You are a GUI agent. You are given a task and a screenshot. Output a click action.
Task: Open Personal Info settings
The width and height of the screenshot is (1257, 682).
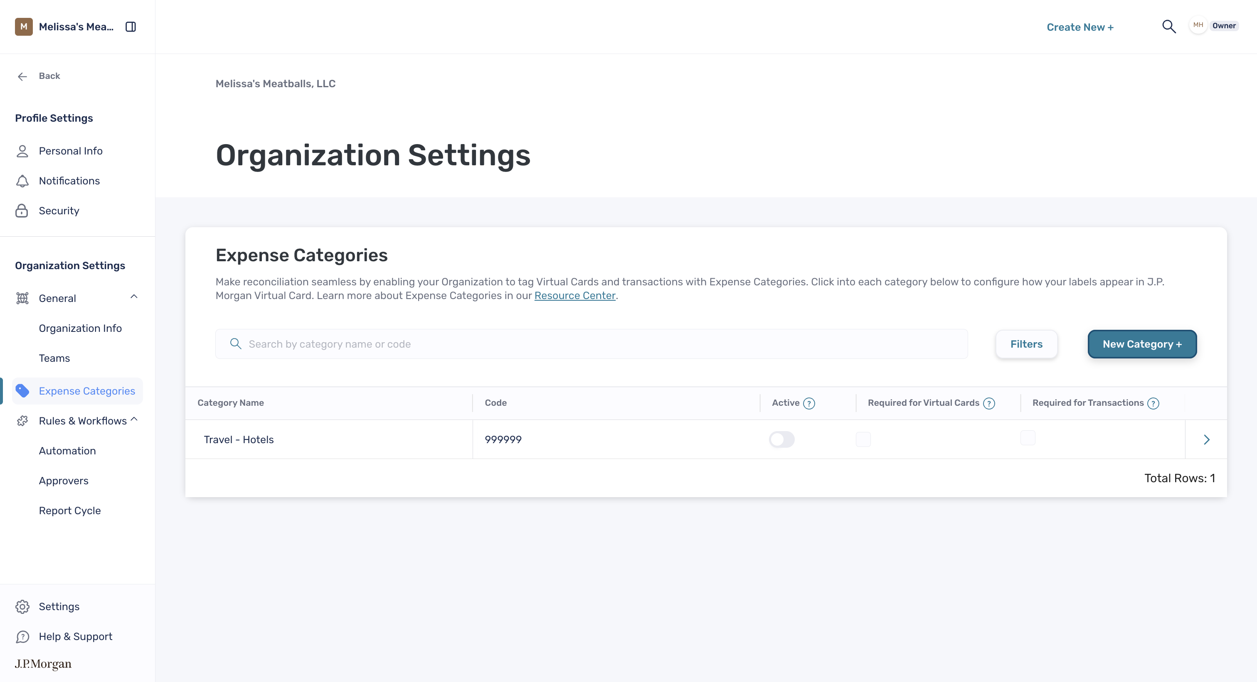coord(71,151)
